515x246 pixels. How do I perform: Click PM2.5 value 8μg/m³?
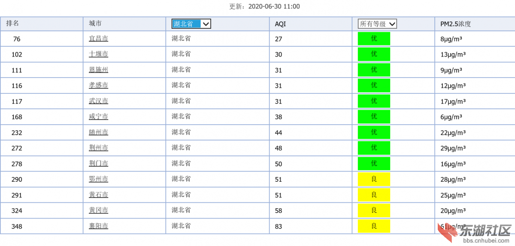click(451, 39)
